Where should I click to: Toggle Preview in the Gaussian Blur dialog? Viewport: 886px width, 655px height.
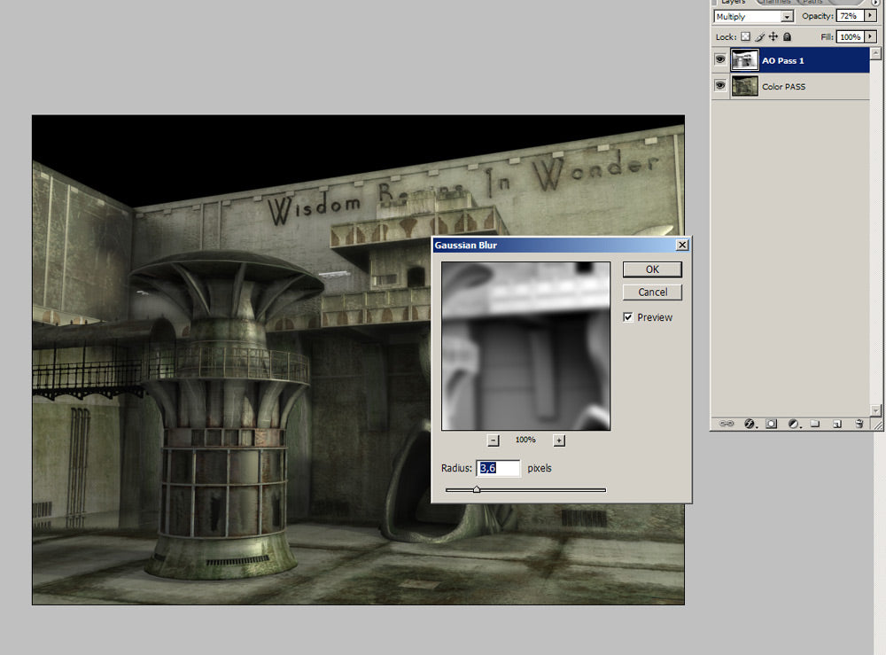628,317
